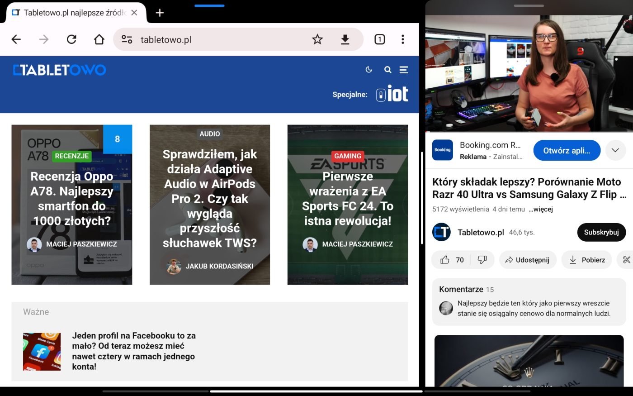Screen dimensions: 633x396
Task: Open the Rolex watch video thumbnail
Action: 529,361
